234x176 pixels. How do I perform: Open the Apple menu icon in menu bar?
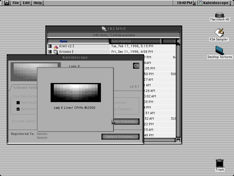[6, 3]
